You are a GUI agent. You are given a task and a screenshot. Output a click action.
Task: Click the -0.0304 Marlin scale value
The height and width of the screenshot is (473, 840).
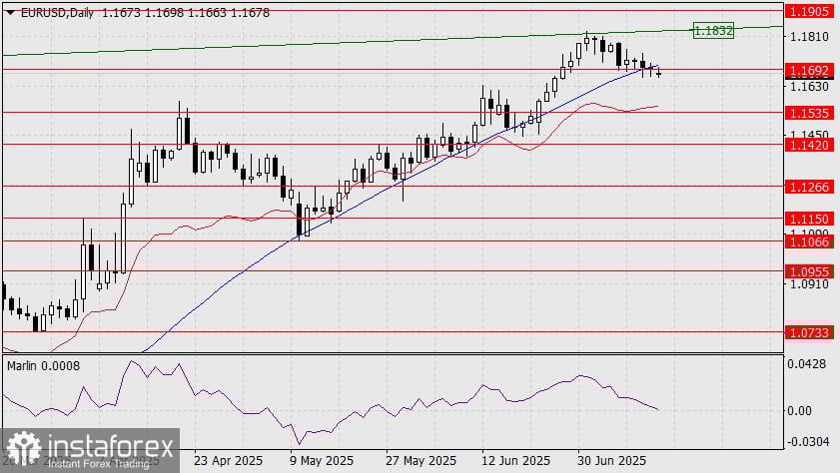click(x=806, y=441)
